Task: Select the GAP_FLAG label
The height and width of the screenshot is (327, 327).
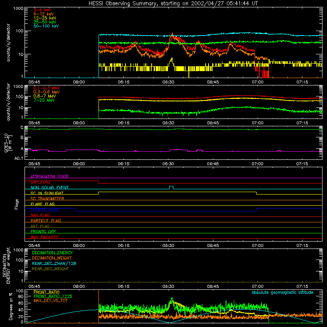Action: coord(40,182)
